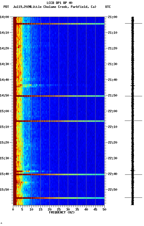Screen dimensions: 144x226
Task: Click the '14:40' PDT time label
Action: [4, 80]
